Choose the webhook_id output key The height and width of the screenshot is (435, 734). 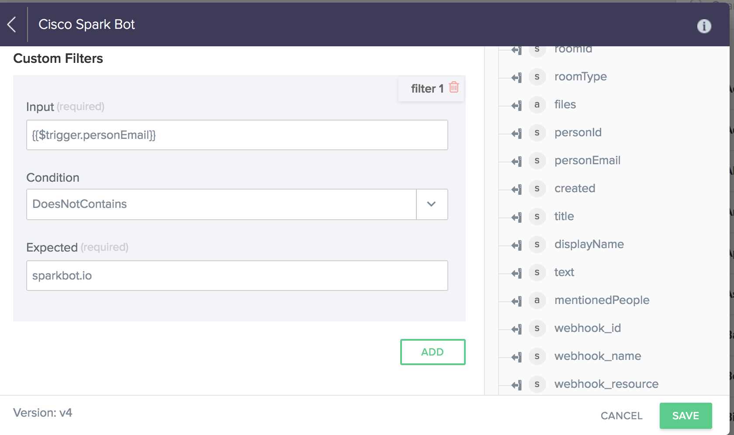588,328
